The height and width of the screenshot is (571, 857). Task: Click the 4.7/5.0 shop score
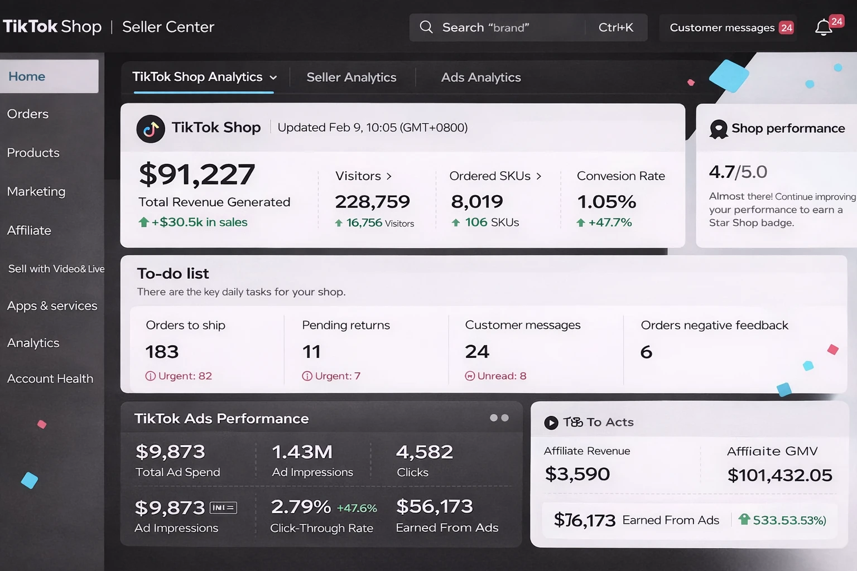tap(738, 172)
